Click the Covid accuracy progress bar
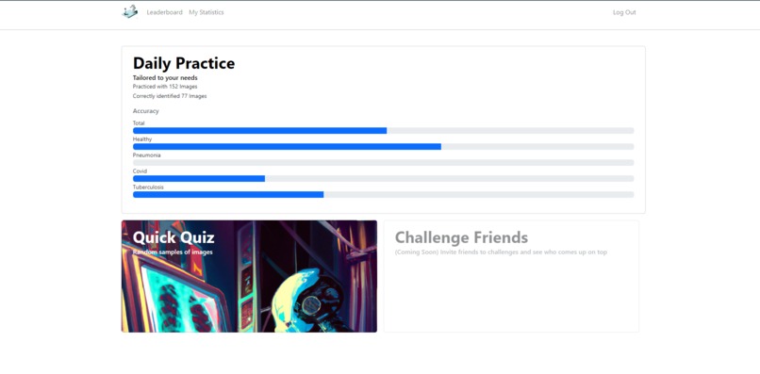 384,178
